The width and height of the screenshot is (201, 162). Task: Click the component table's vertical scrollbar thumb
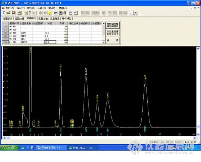[104, 30]
